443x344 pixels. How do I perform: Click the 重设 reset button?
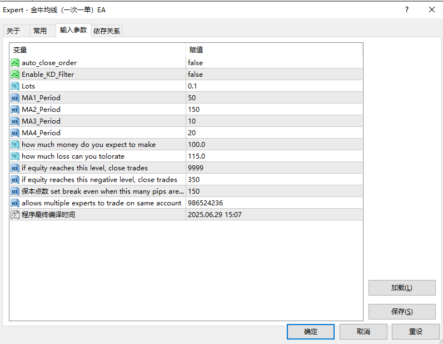point(415,332)
